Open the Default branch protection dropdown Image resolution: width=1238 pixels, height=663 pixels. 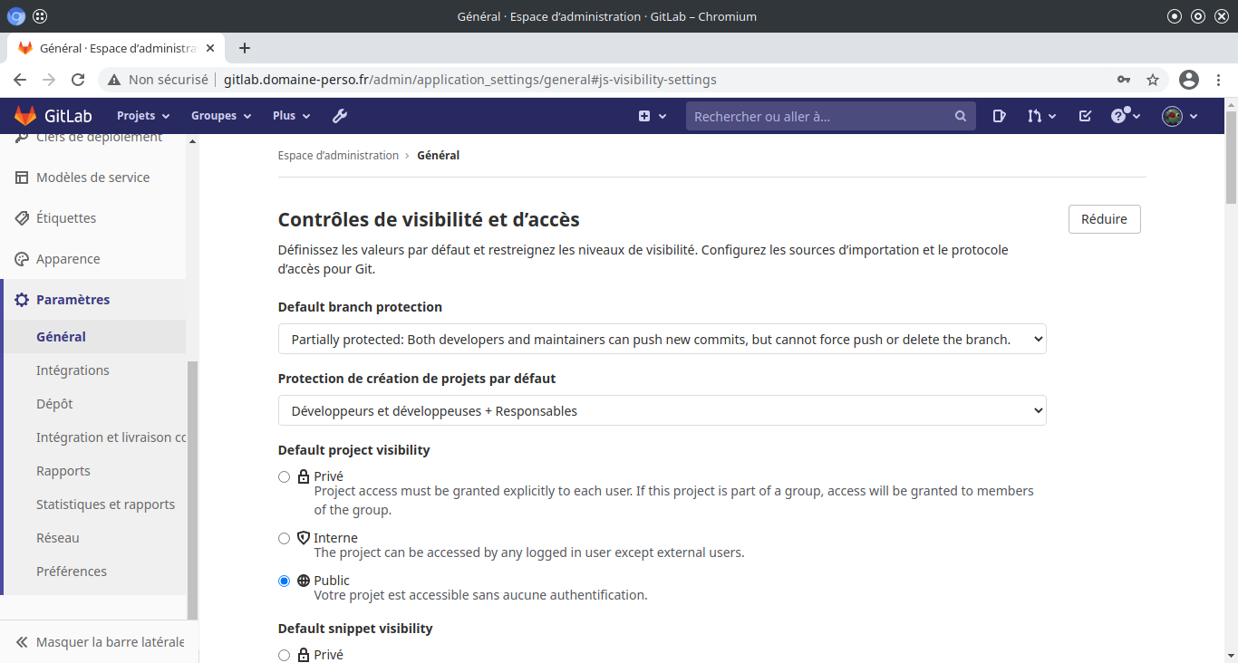point(662,340)
